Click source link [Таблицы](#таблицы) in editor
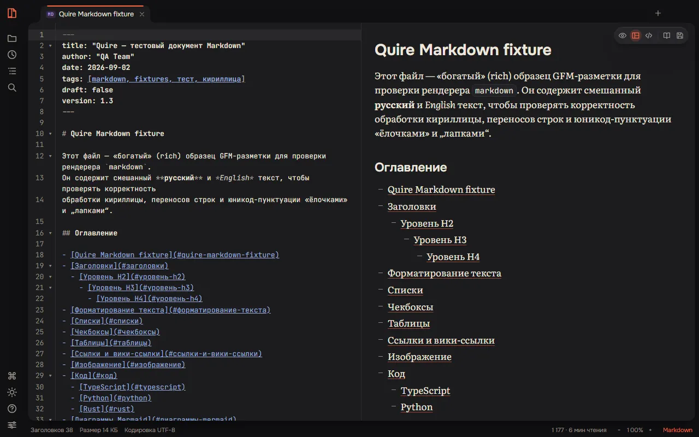Screen dimensions: 699x437 coord(111,343)
